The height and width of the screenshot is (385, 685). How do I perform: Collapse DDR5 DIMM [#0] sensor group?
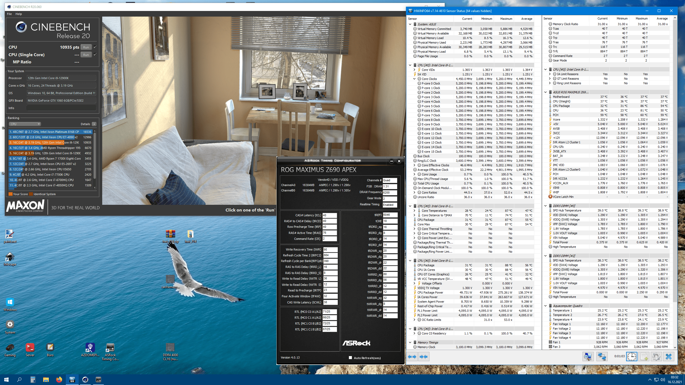pos(545,206)
